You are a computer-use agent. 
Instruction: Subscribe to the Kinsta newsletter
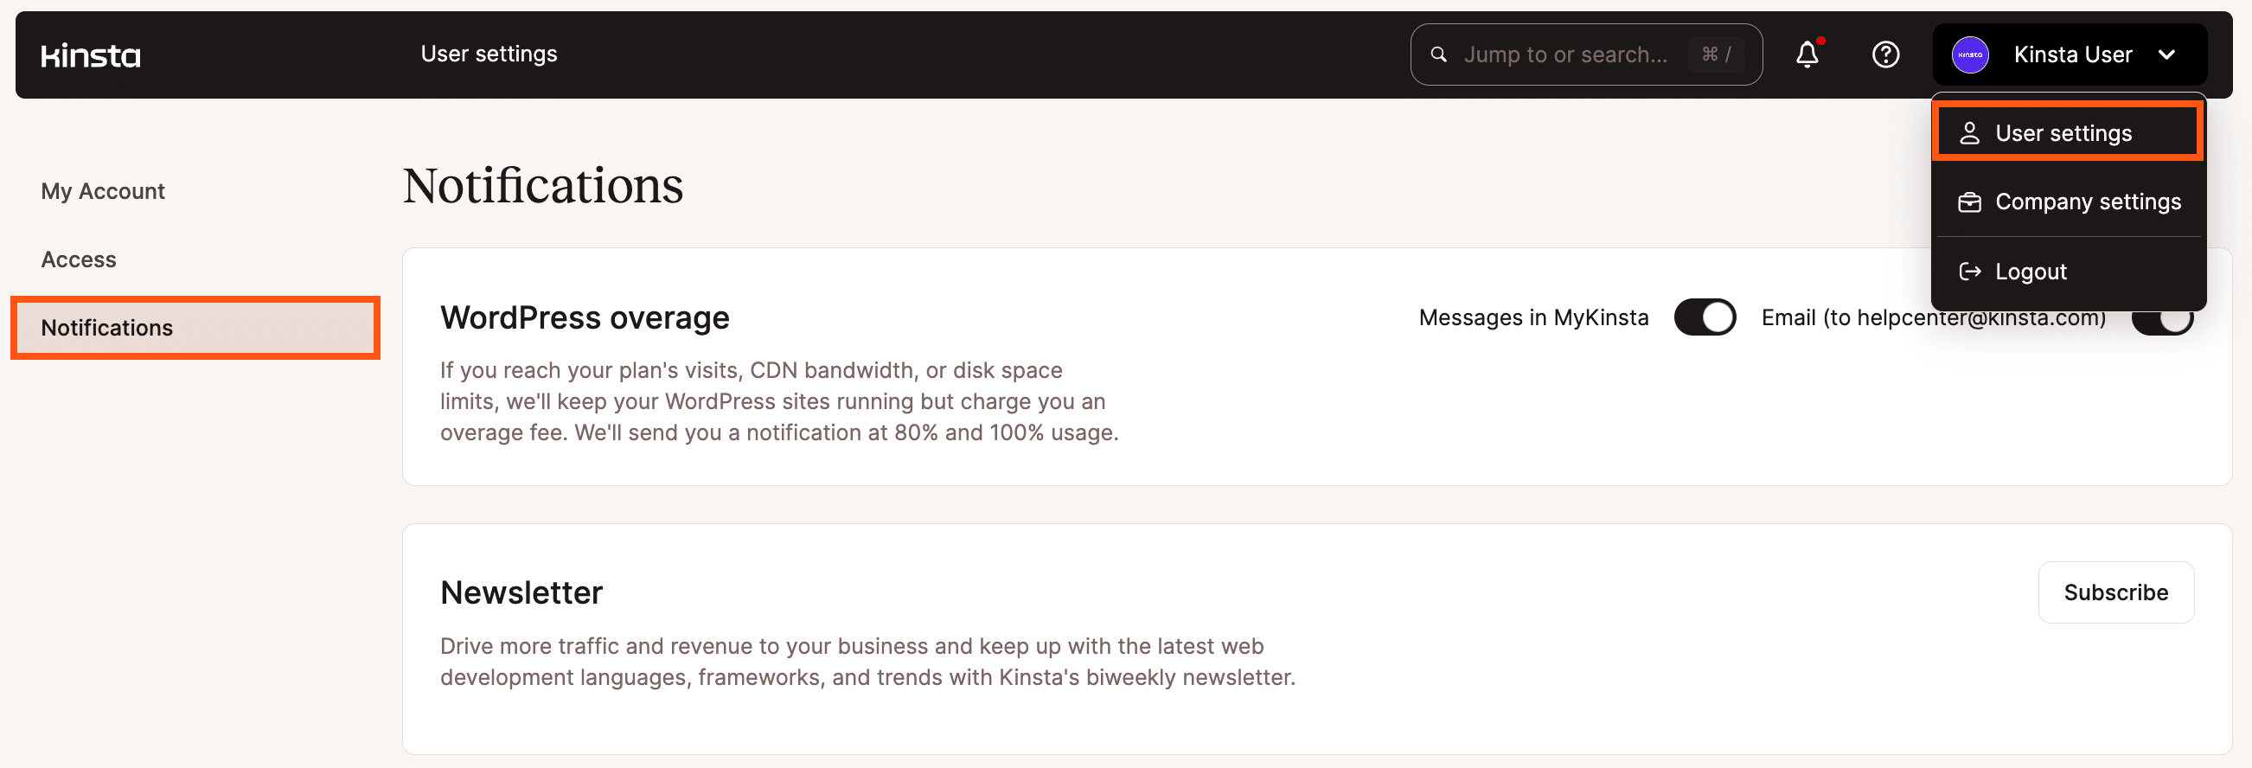point(2116,592)
